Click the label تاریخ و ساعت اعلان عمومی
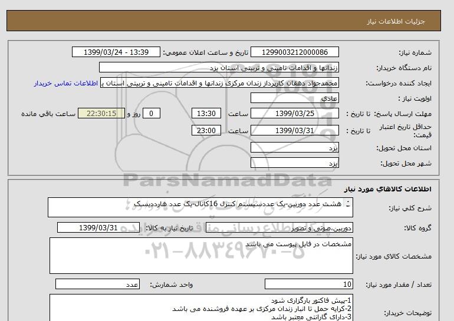 point(206,52)
